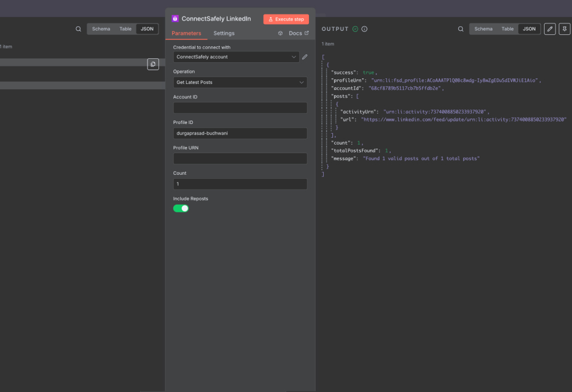Click the green check beside OUTPUT

tap(356, 29)
